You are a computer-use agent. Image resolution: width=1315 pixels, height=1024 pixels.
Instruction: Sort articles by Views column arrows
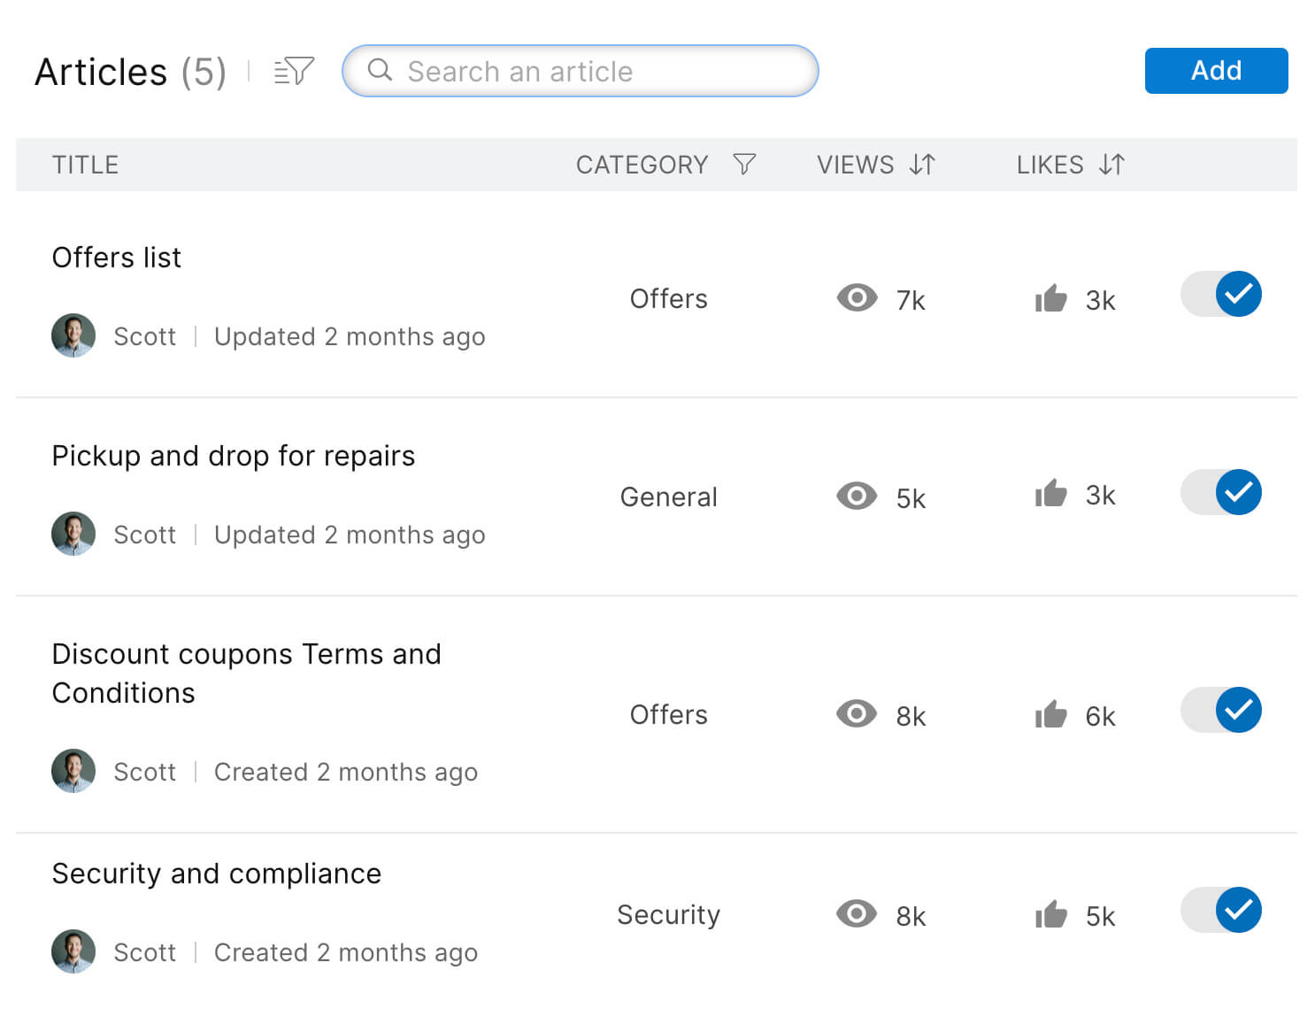(922, 165)
